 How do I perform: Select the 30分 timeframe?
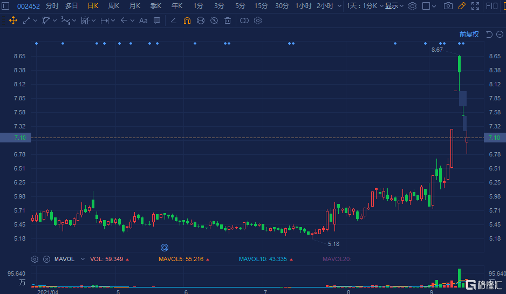pos(282,6)
